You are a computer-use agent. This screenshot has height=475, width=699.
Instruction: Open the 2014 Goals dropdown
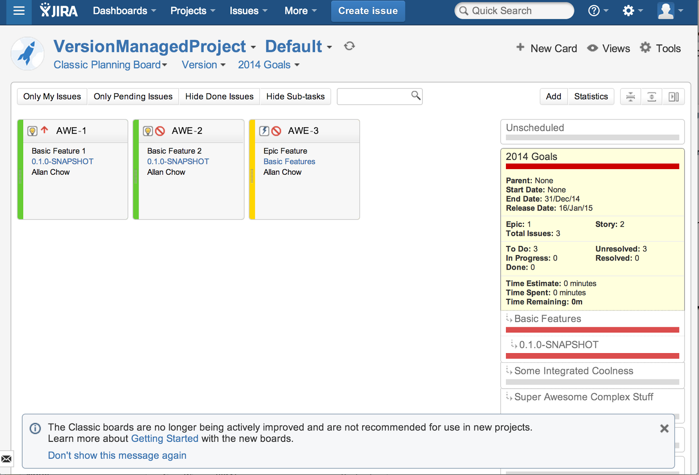[x=269, y=65]
